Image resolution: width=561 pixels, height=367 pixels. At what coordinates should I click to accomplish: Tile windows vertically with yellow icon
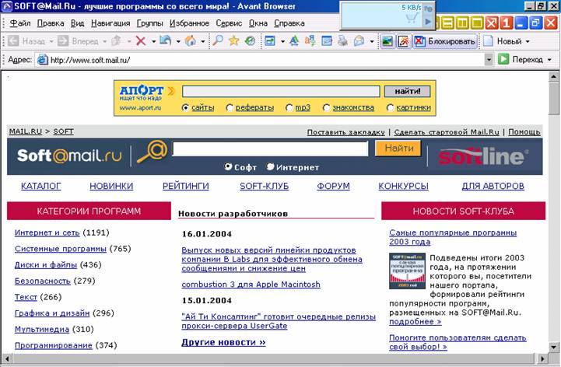463,23
